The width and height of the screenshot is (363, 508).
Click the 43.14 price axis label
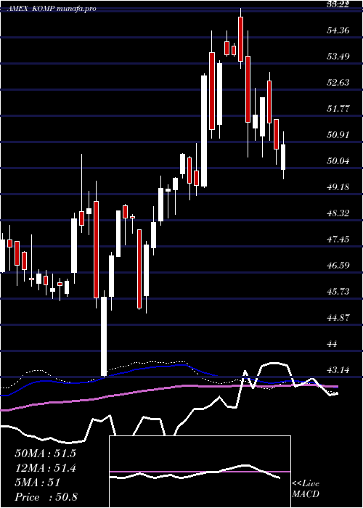coord(338,369)
